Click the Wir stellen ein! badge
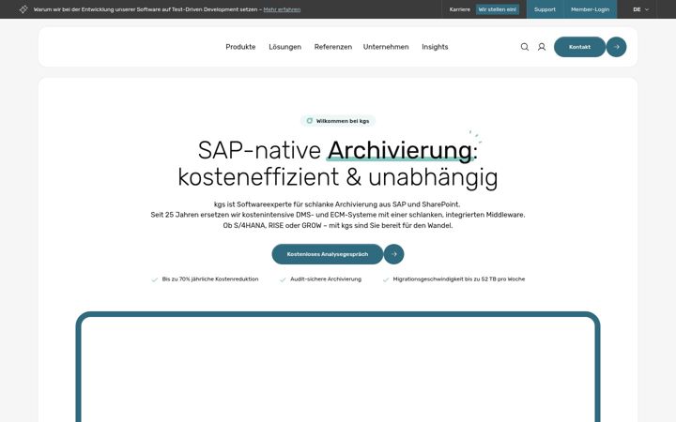This screenshot has height=422, width=676. coord(497,9)
